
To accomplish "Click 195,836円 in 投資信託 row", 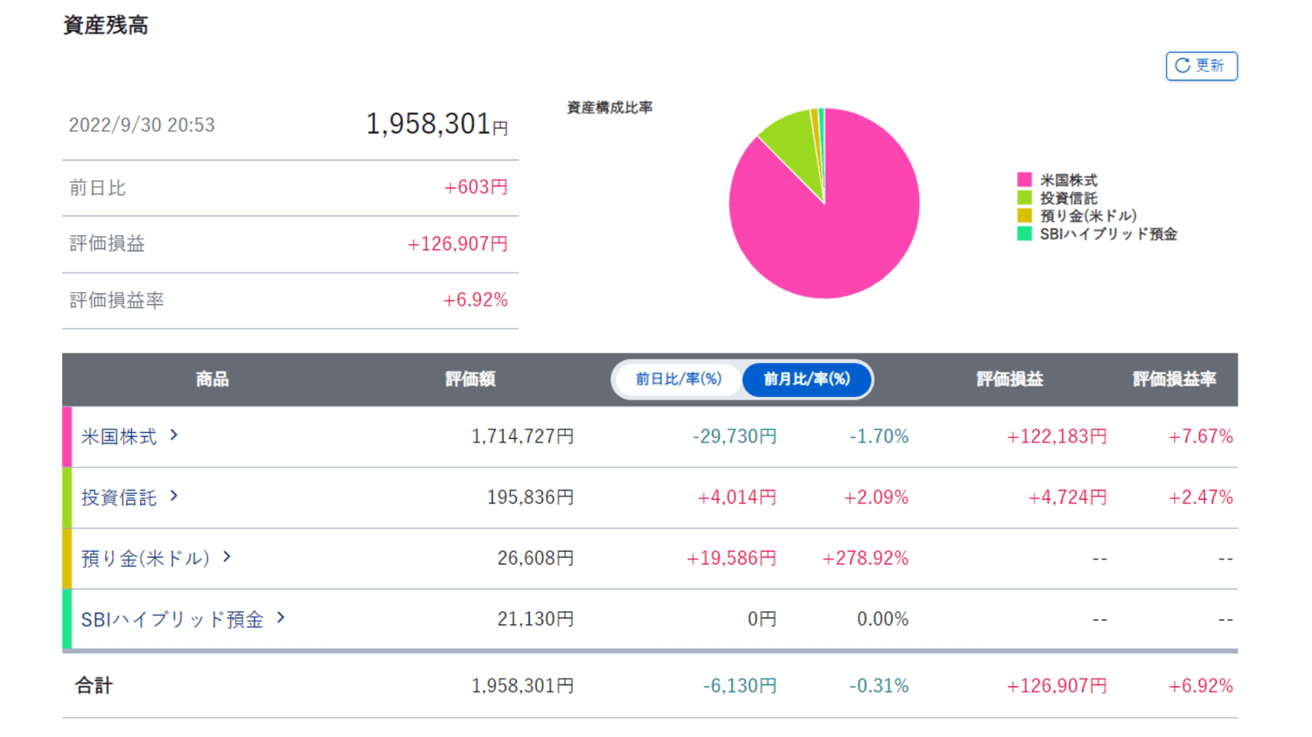I will pyautogui.click(x=530, y=497).
